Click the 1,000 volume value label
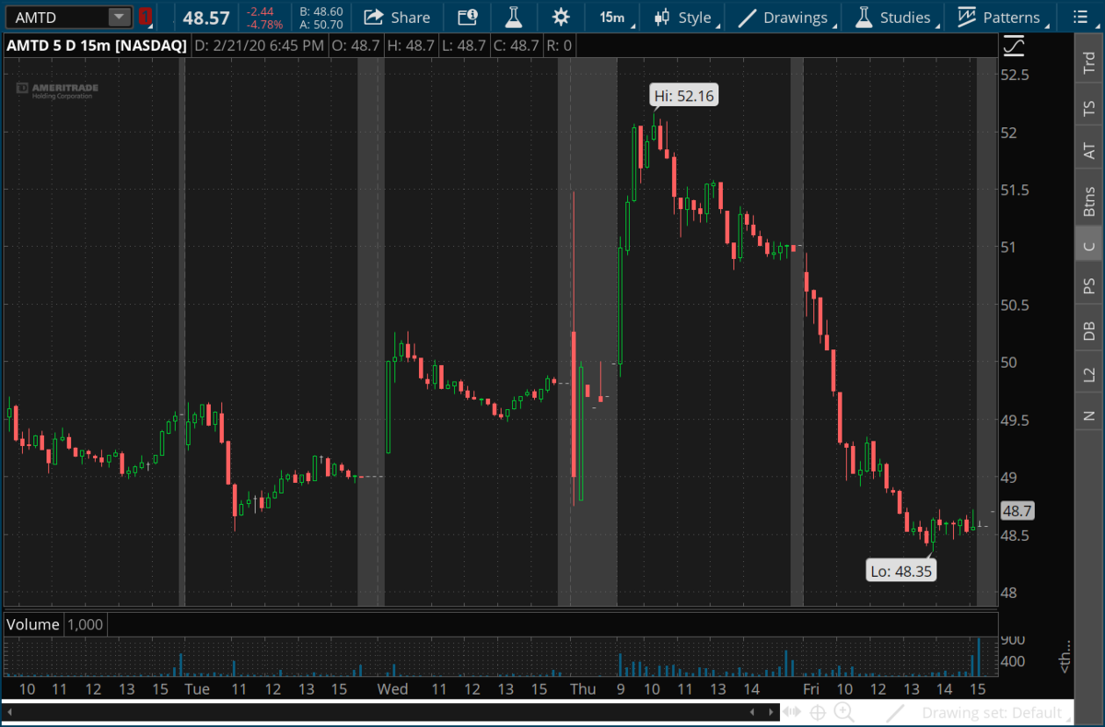The image size is (1105, 727). (84, 625)
